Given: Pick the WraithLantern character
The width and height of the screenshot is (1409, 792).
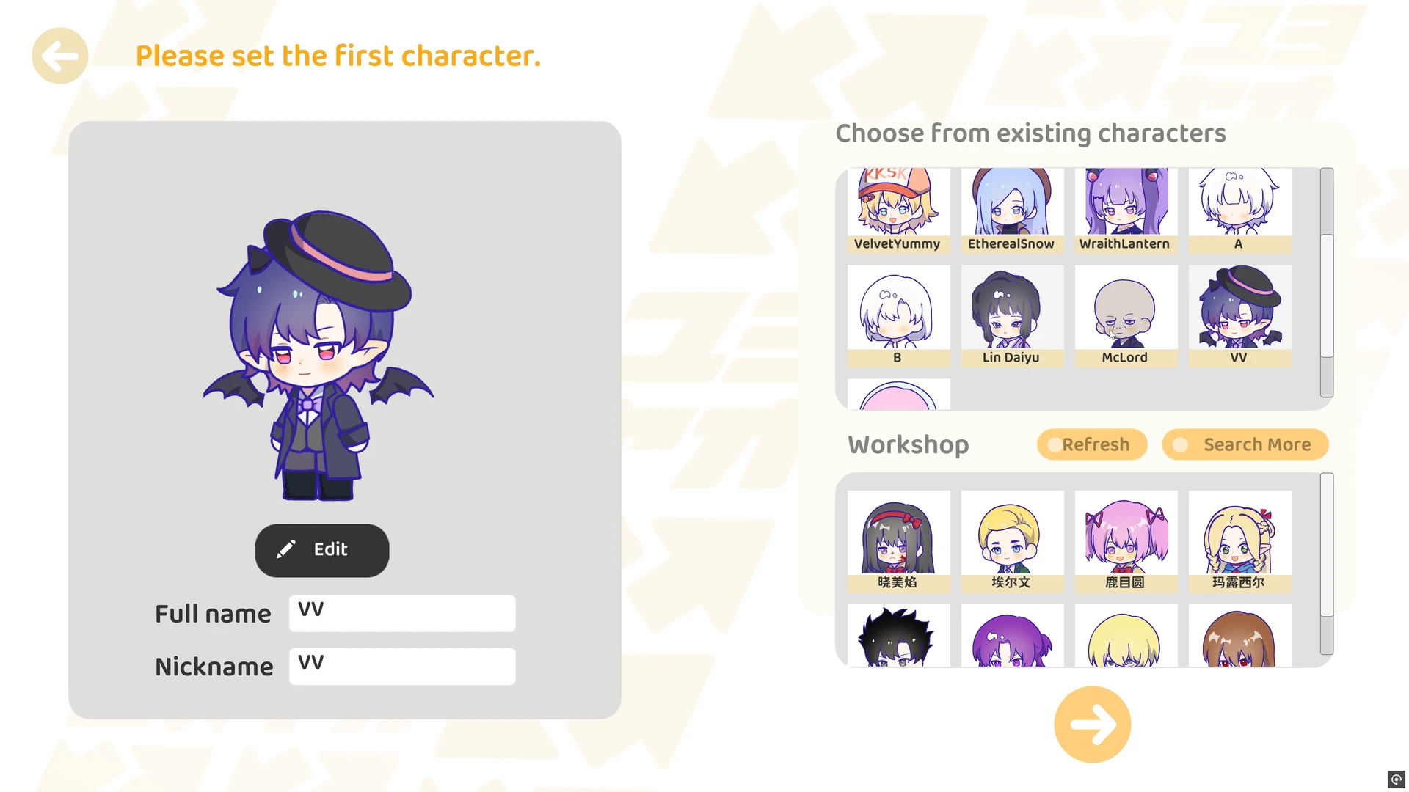Looking at the screenshot, I should pyautogui.click(x=1126, y=211).
